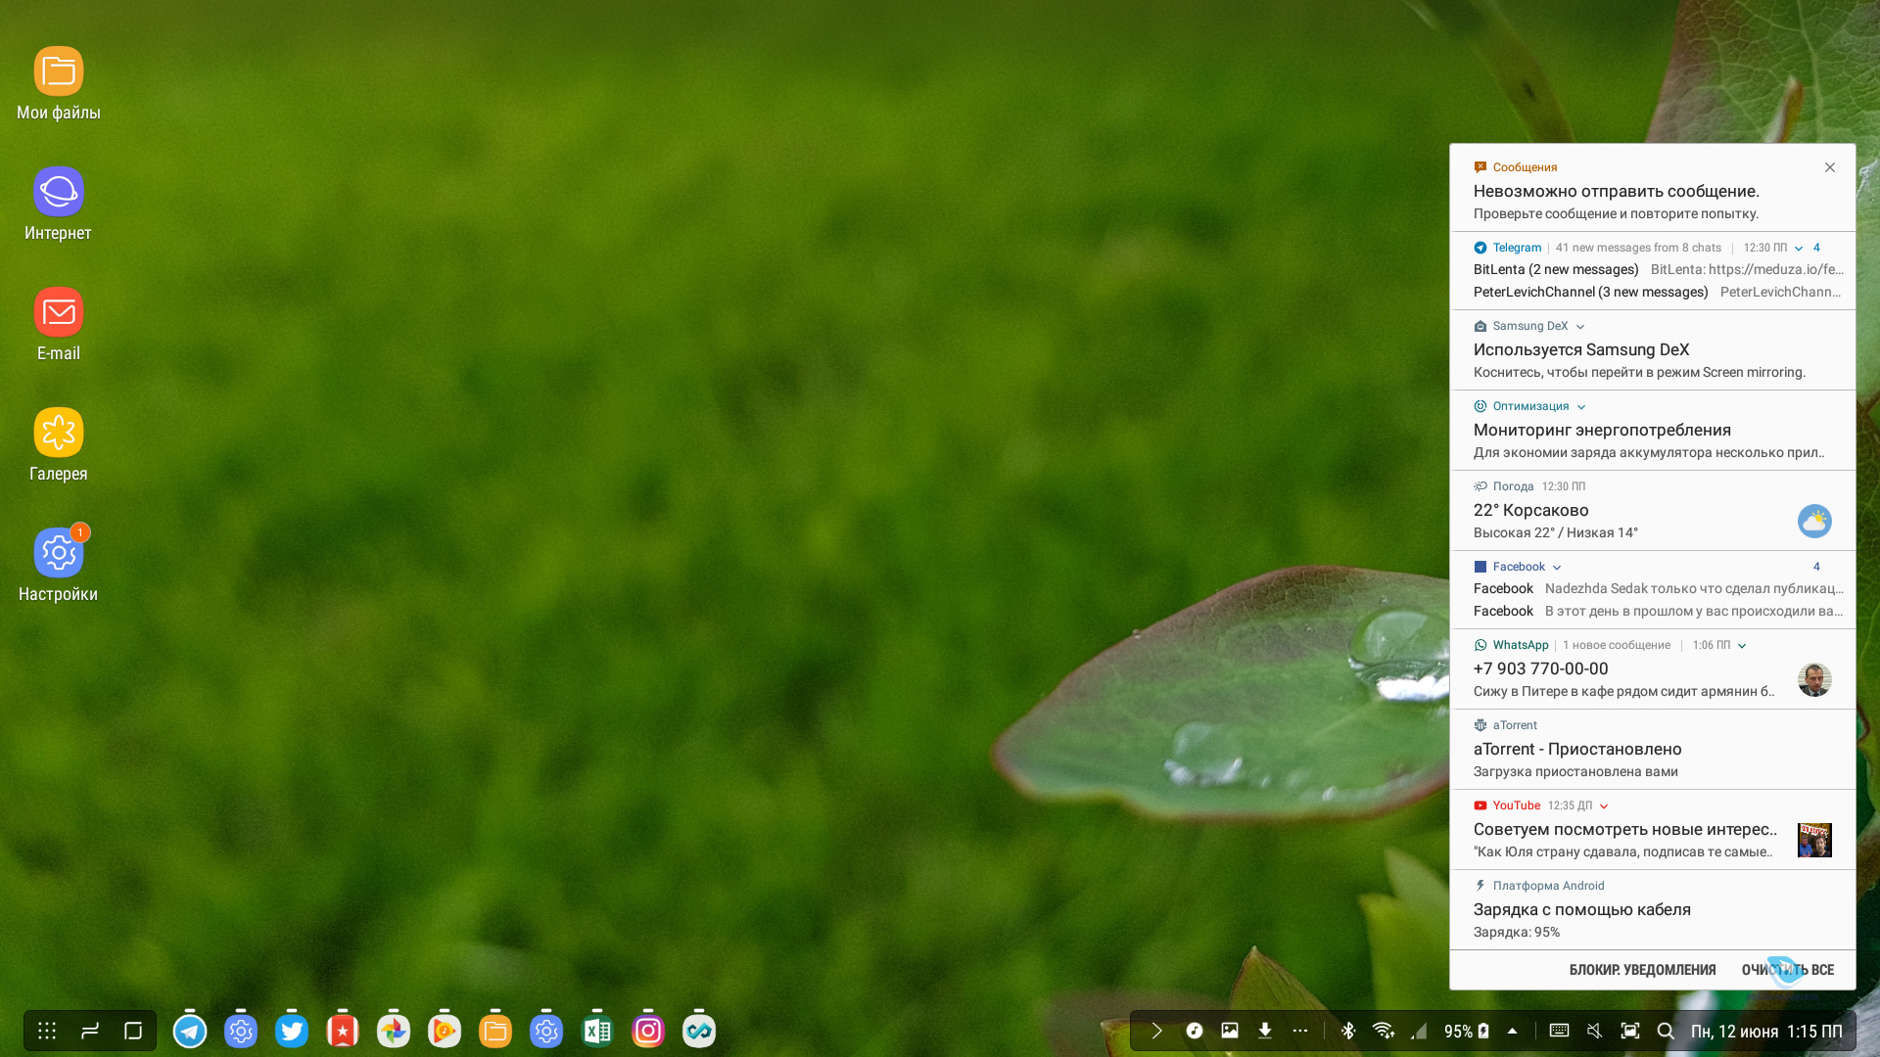Expand the WhatsApp notification chevron
1880x1057 pixels.
[x=1742, y=646]
